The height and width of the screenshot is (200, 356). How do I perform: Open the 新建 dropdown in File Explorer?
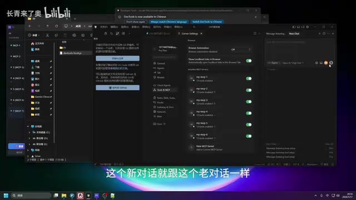tap(33, 35)
